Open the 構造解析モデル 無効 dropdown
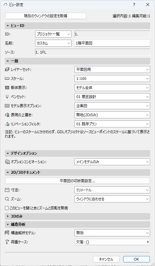 tap(112, 233)
